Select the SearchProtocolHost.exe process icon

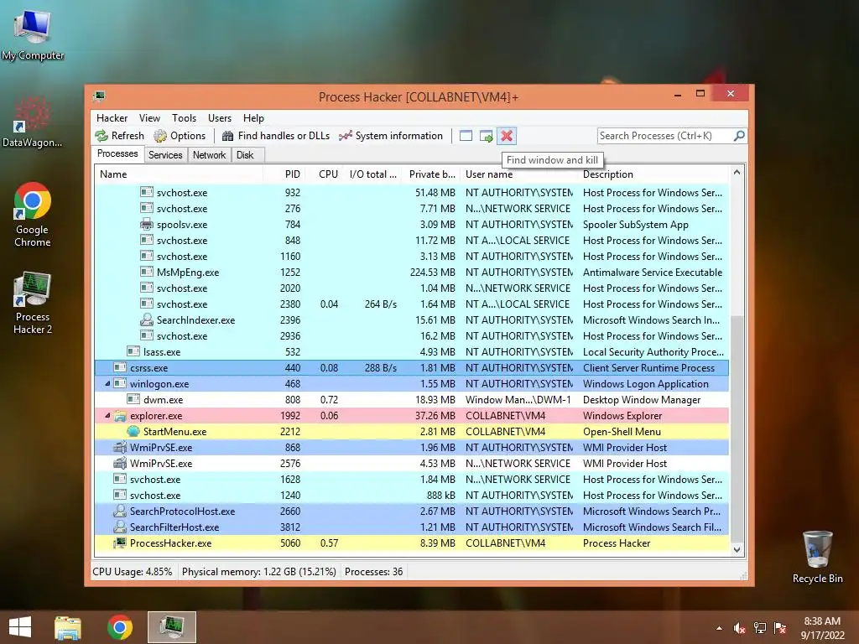coord(119,511)
